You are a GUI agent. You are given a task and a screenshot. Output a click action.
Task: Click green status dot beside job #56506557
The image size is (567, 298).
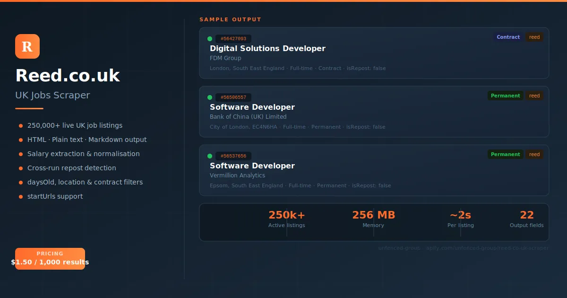click(x=210, y=97)
